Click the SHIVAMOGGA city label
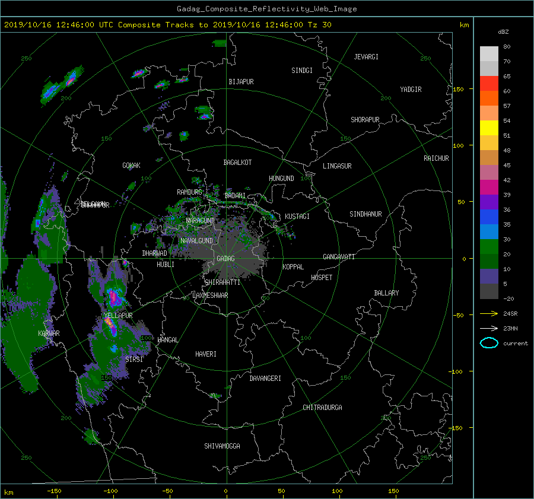Image resolution: width=534 pixels, height=499 pixels. 222,446
